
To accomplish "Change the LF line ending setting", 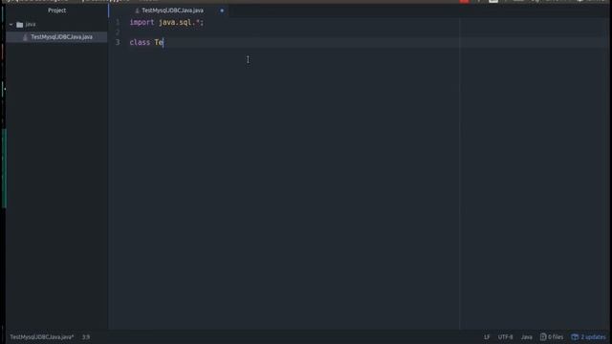I will (487, 337).
